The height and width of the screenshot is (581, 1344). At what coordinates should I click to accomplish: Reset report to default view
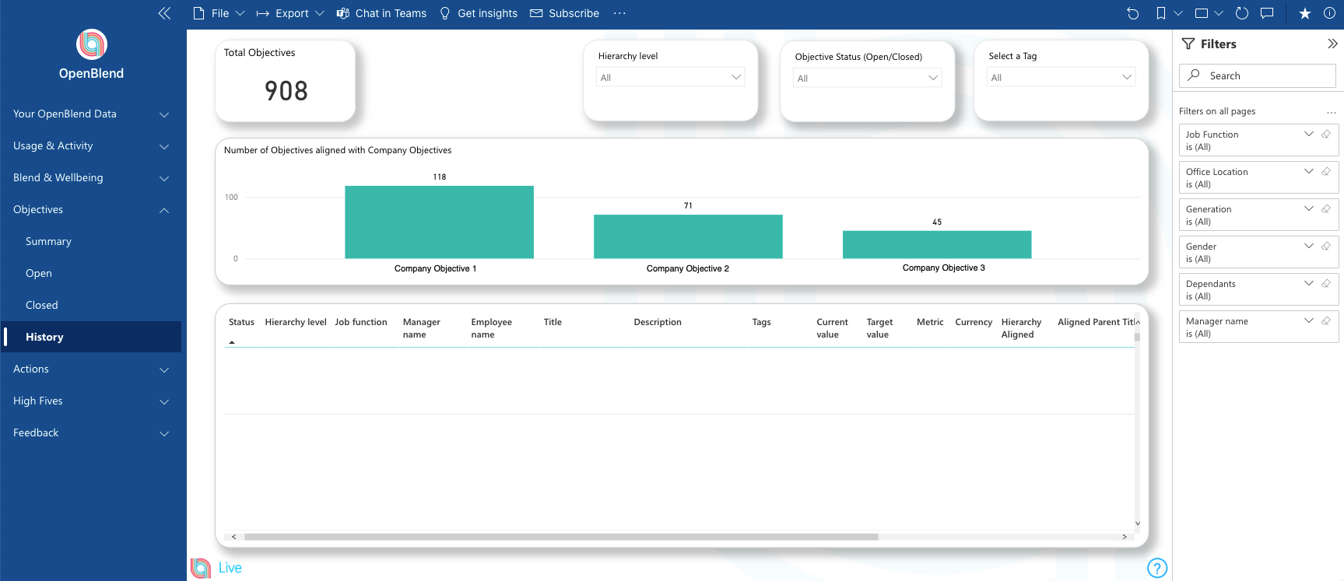[x=1133, y=13]
